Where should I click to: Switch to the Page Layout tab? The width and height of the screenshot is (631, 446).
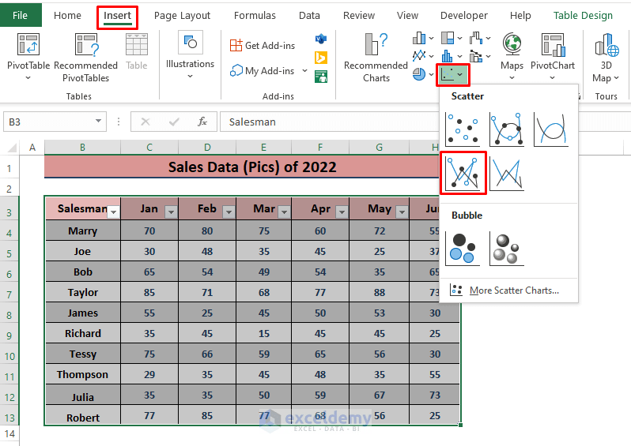click(x=182, y=15)
